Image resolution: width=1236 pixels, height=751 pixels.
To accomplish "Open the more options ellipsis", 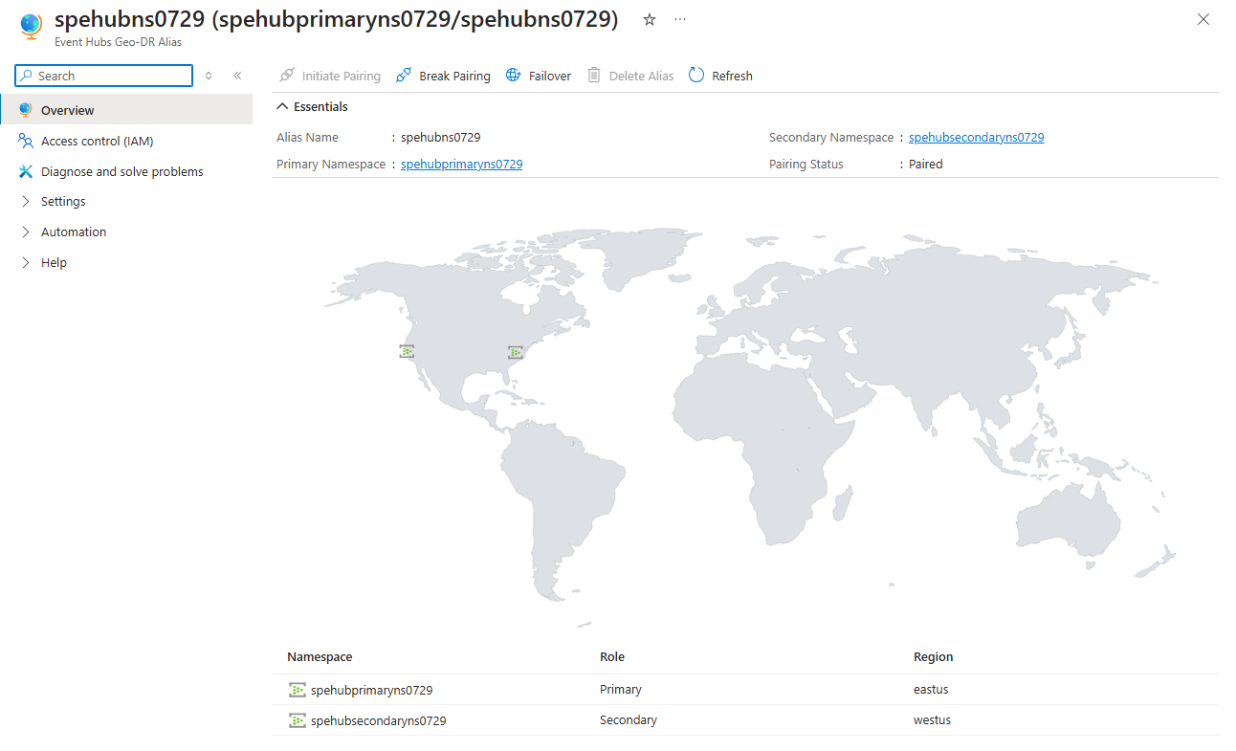I will (680, 20).
